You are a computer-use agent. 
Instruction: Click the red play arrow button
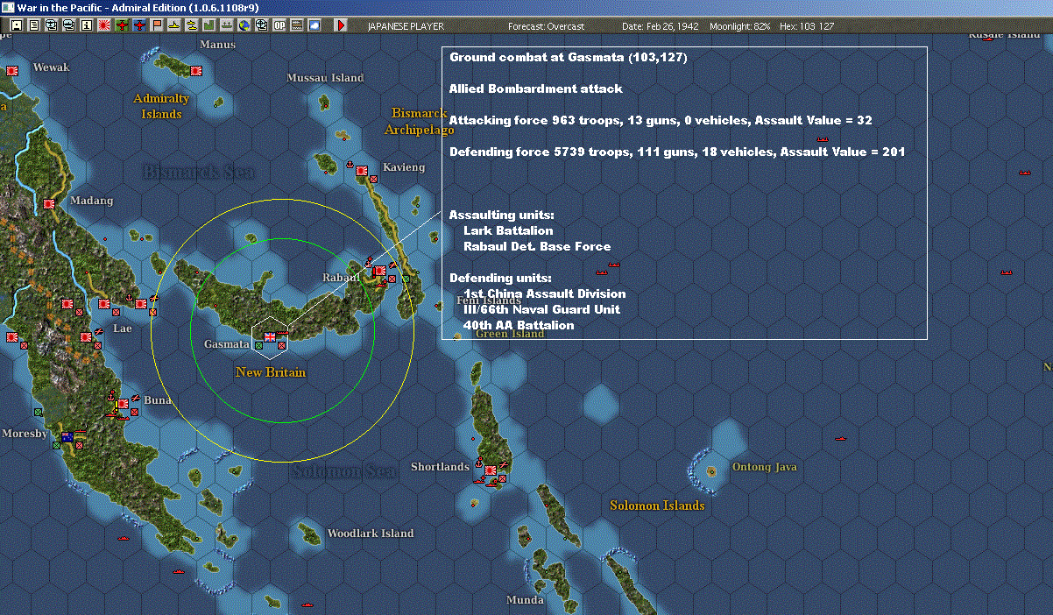[341, 25]
